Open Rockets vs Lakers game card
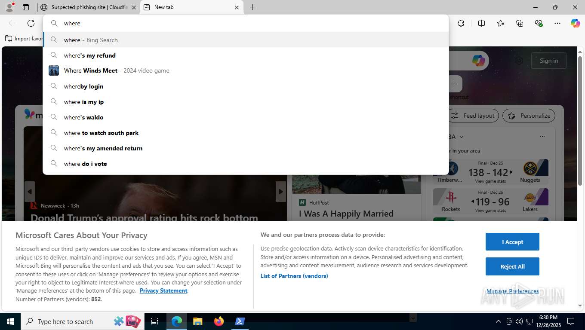The image size is (585, 330). [x=491, y=201]
